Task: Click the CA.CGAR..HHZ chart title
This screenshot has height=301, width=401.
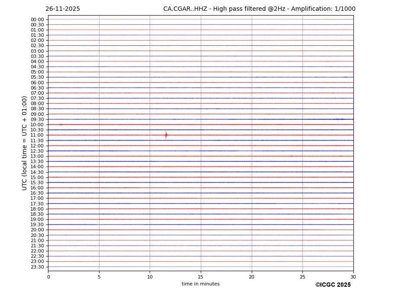Action: (259, 9)
